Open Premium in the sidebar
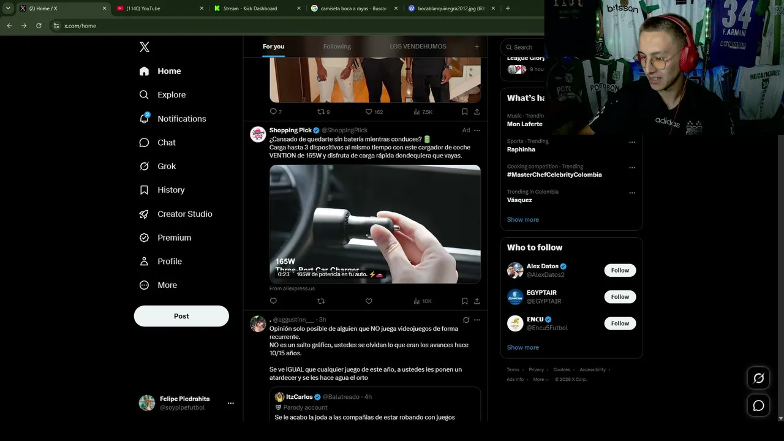This screenshot has width=784, height=441. (165, 238)
